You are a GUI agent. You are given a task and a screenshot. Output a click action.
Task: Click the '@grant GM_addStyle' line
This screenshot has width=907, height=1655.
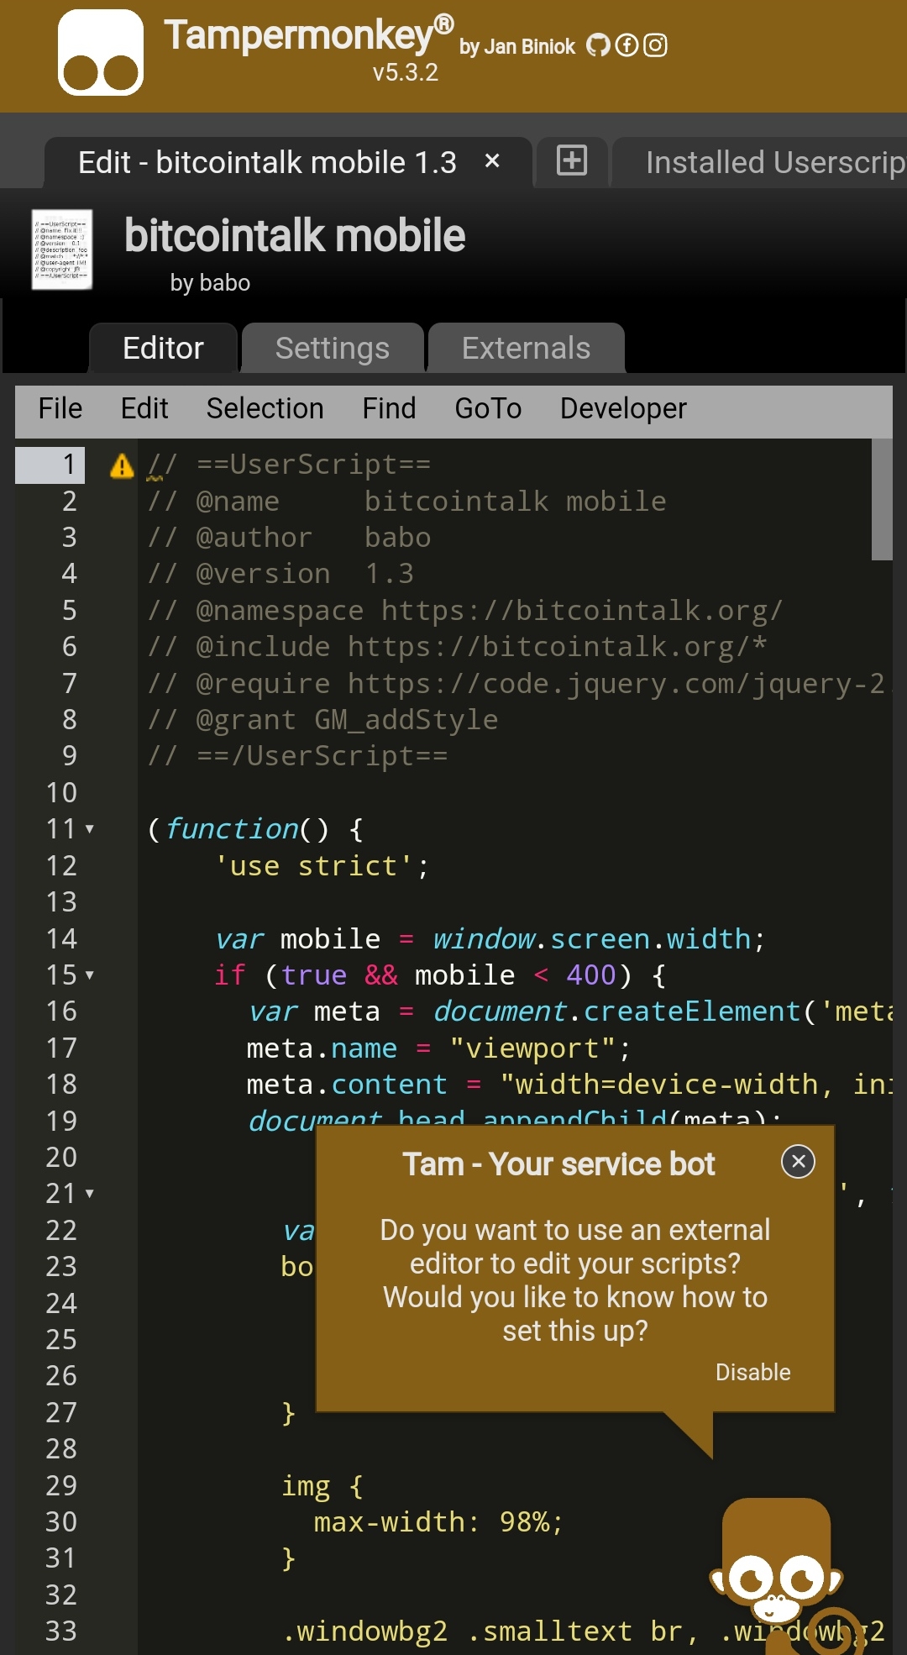click(322, 720)
